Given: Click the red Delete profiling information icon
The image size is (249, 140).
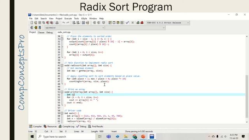Looking at the screenshot, I should 142,23.
